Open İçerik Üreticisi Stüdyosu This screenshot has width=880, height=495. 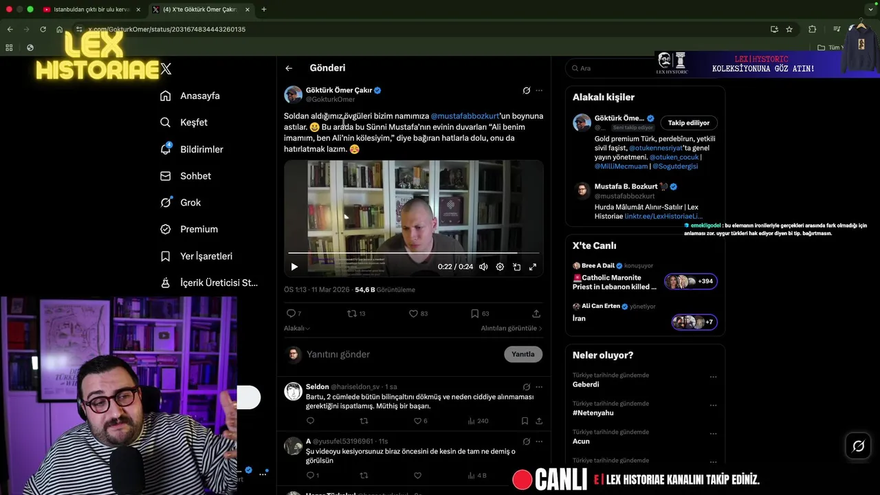[209, 283]
